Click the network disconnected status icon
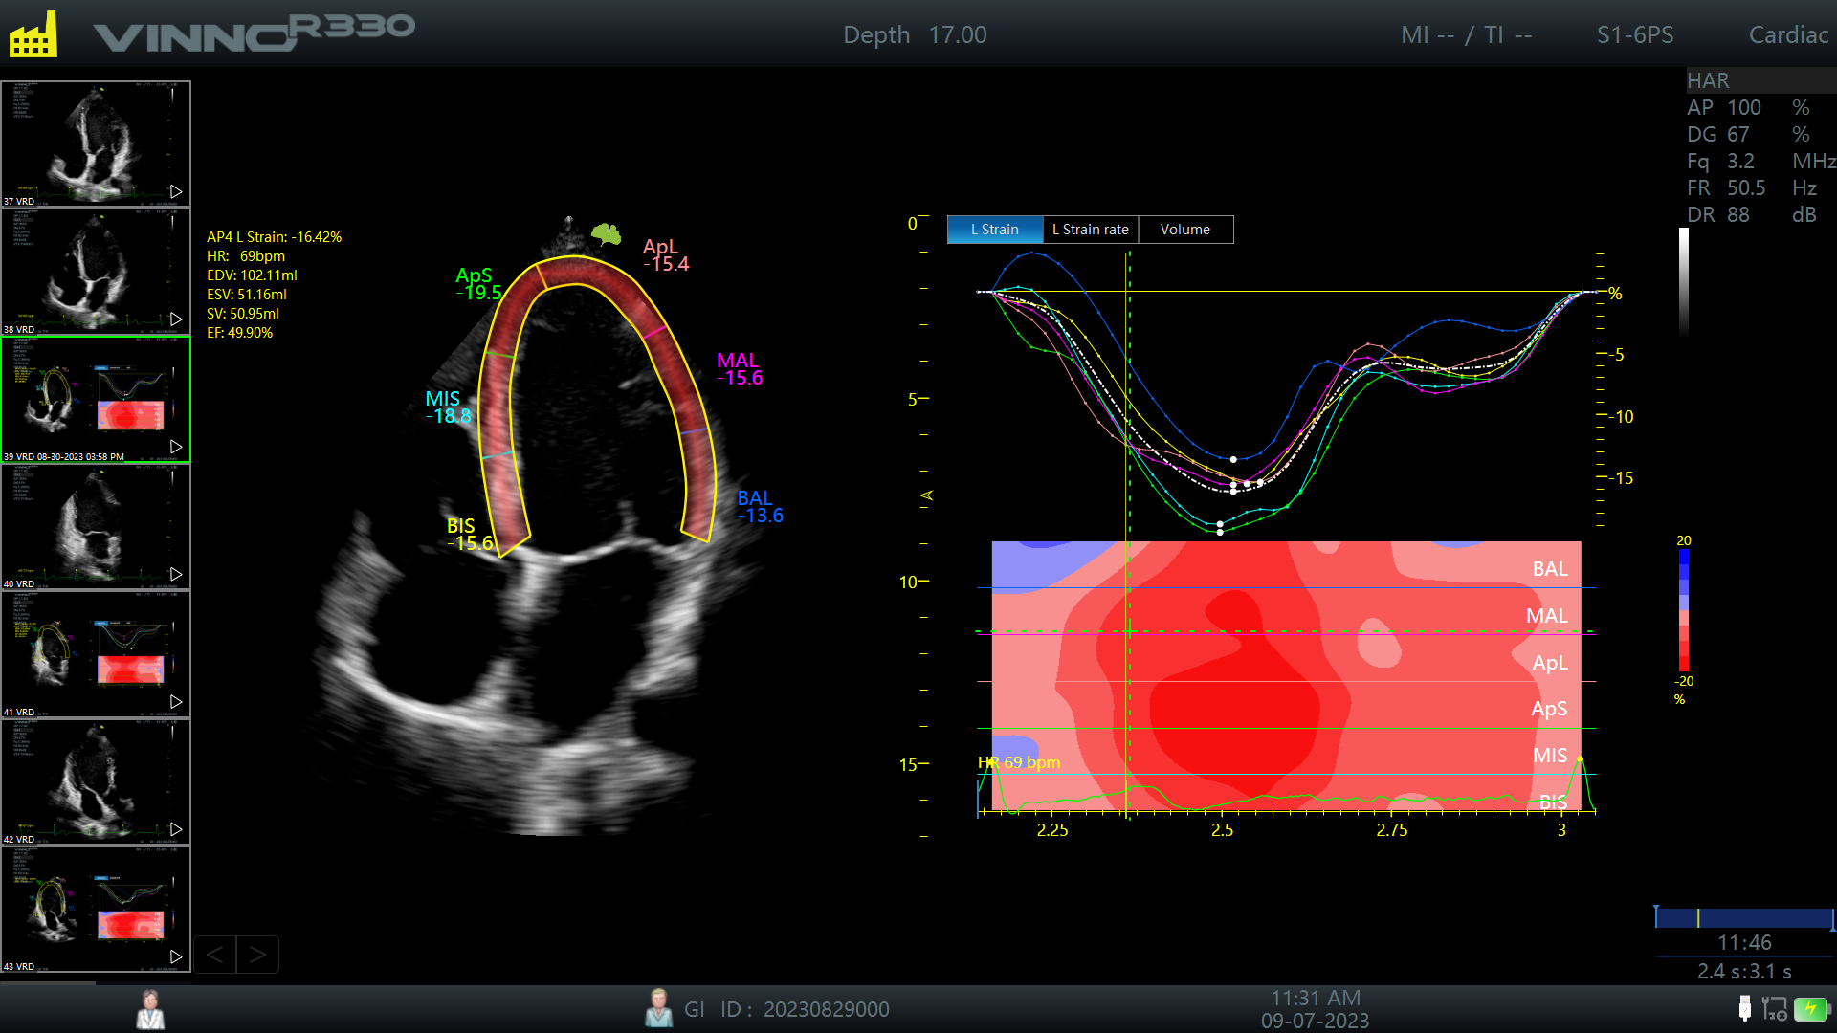Screen dimensions: 1837x1033 (x=1775, y=1008)
